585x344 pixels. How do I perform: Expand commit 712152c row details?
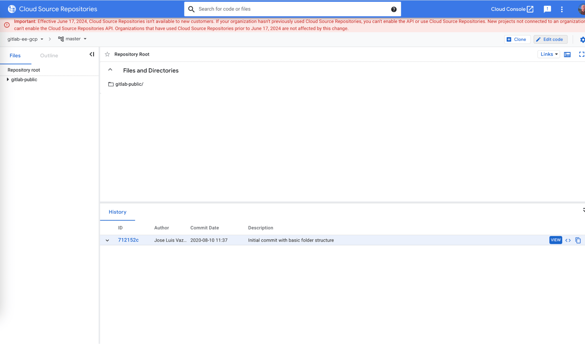click(x=107, y=240)
